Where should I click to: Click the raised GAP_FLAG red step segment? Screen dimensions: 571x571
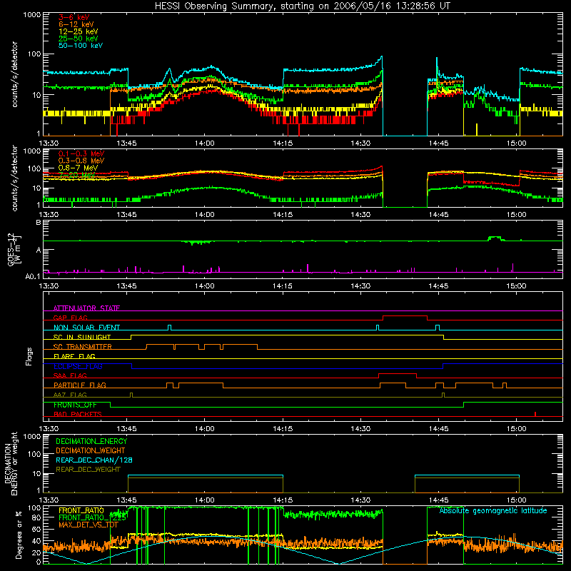click(405, 316)
